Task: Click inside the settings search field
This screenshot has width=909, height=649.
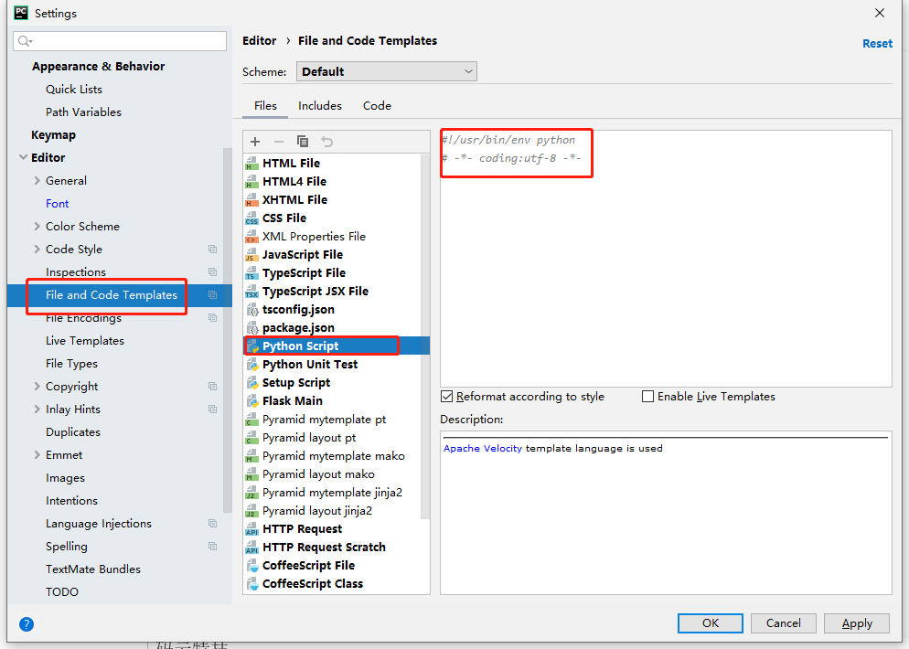Action: pyautogui.click(x=120, y=41)
